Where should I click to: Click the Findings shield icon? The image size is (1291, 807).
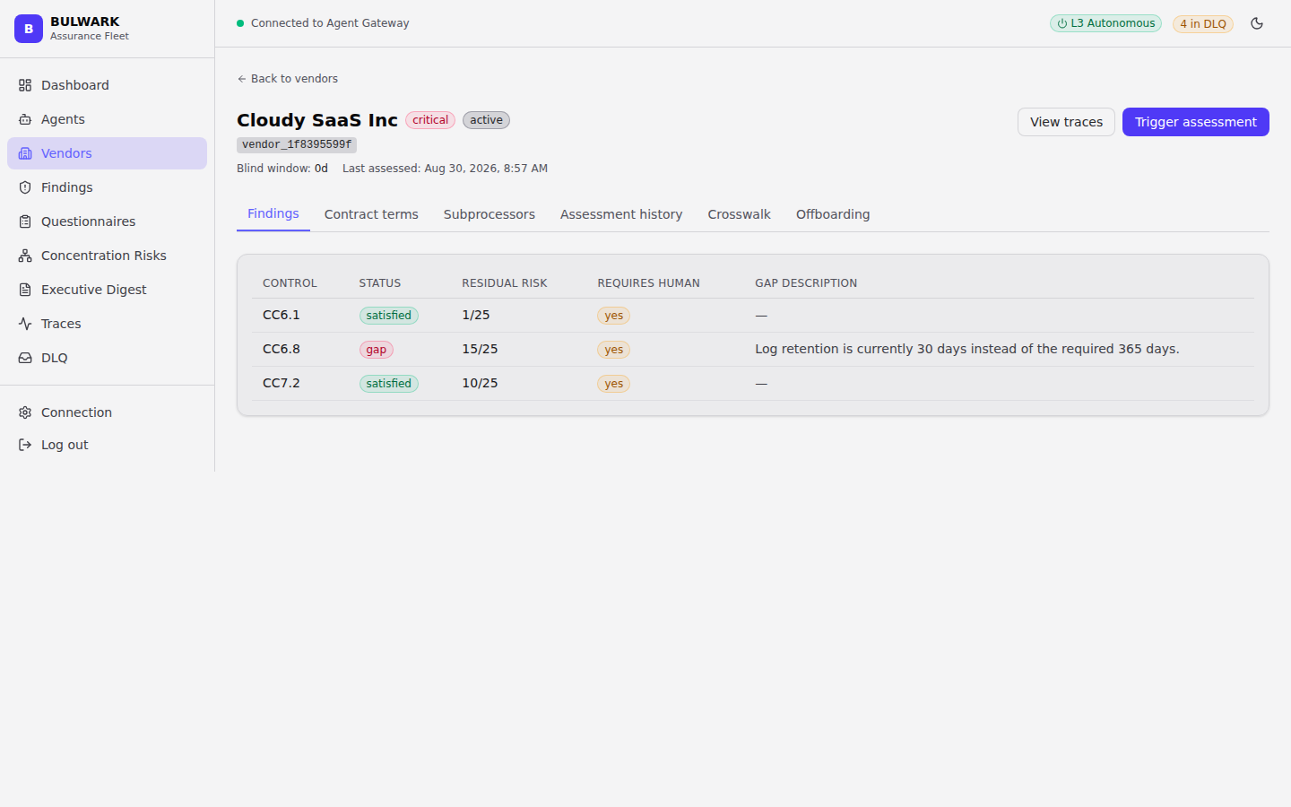[x=25, y=187]
